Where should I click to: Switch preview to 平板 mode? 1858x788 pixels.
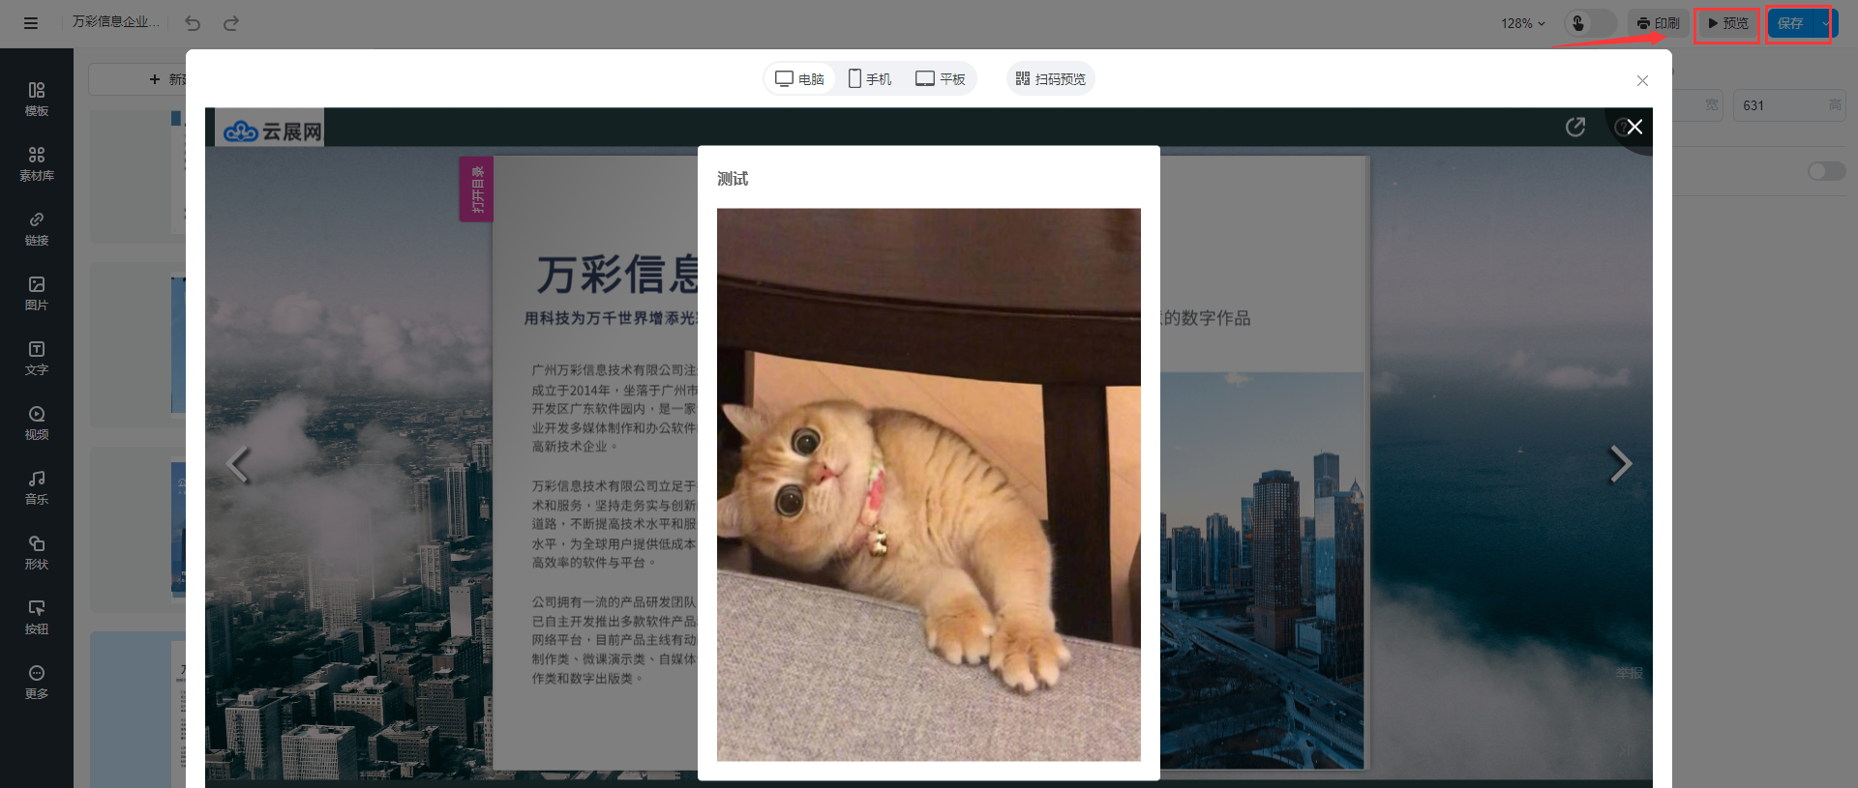click(x=941, y=78)
